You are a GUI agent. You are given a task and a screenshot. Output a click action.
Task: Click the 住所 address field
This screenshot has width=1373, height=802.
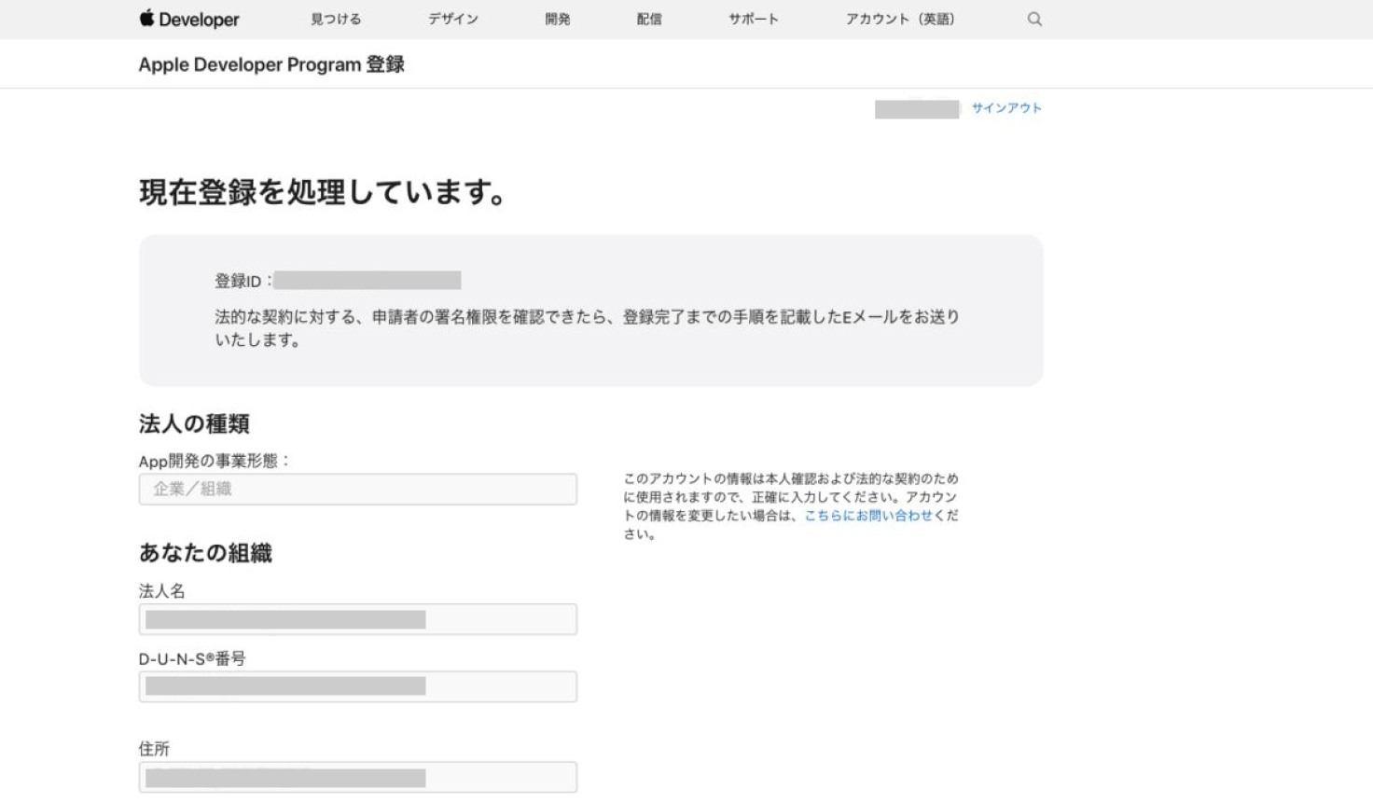coord(357,778)
